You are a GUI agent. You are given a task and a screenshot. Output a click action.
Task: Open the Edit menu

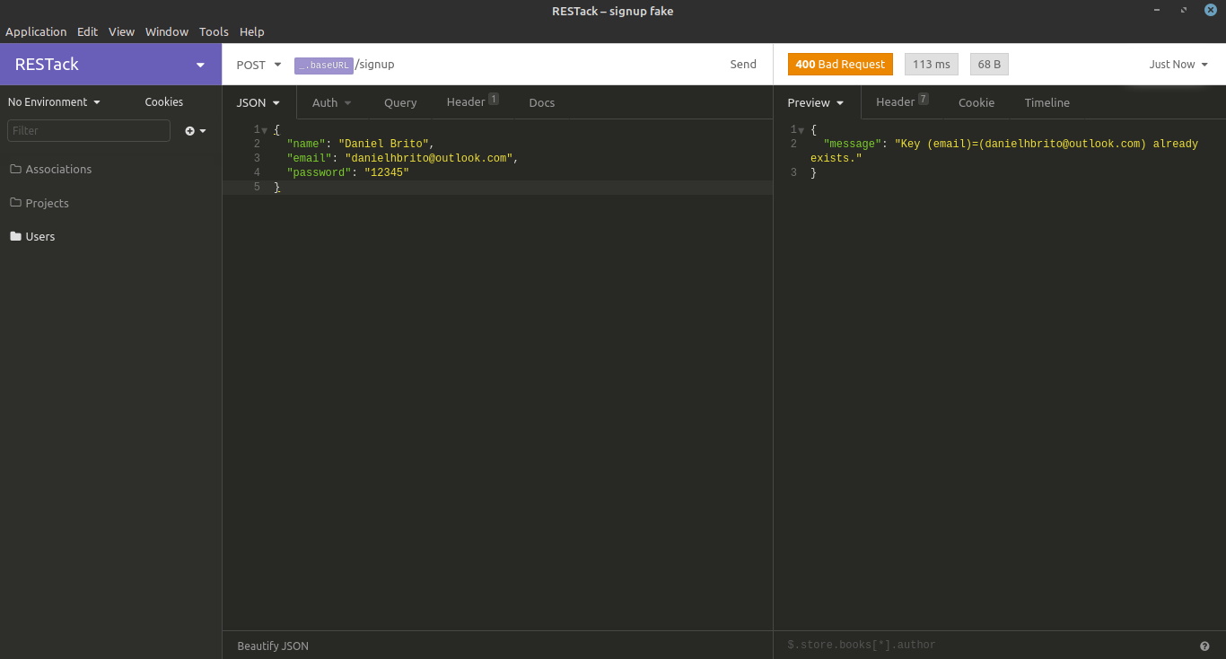click(x=87, y=31)
